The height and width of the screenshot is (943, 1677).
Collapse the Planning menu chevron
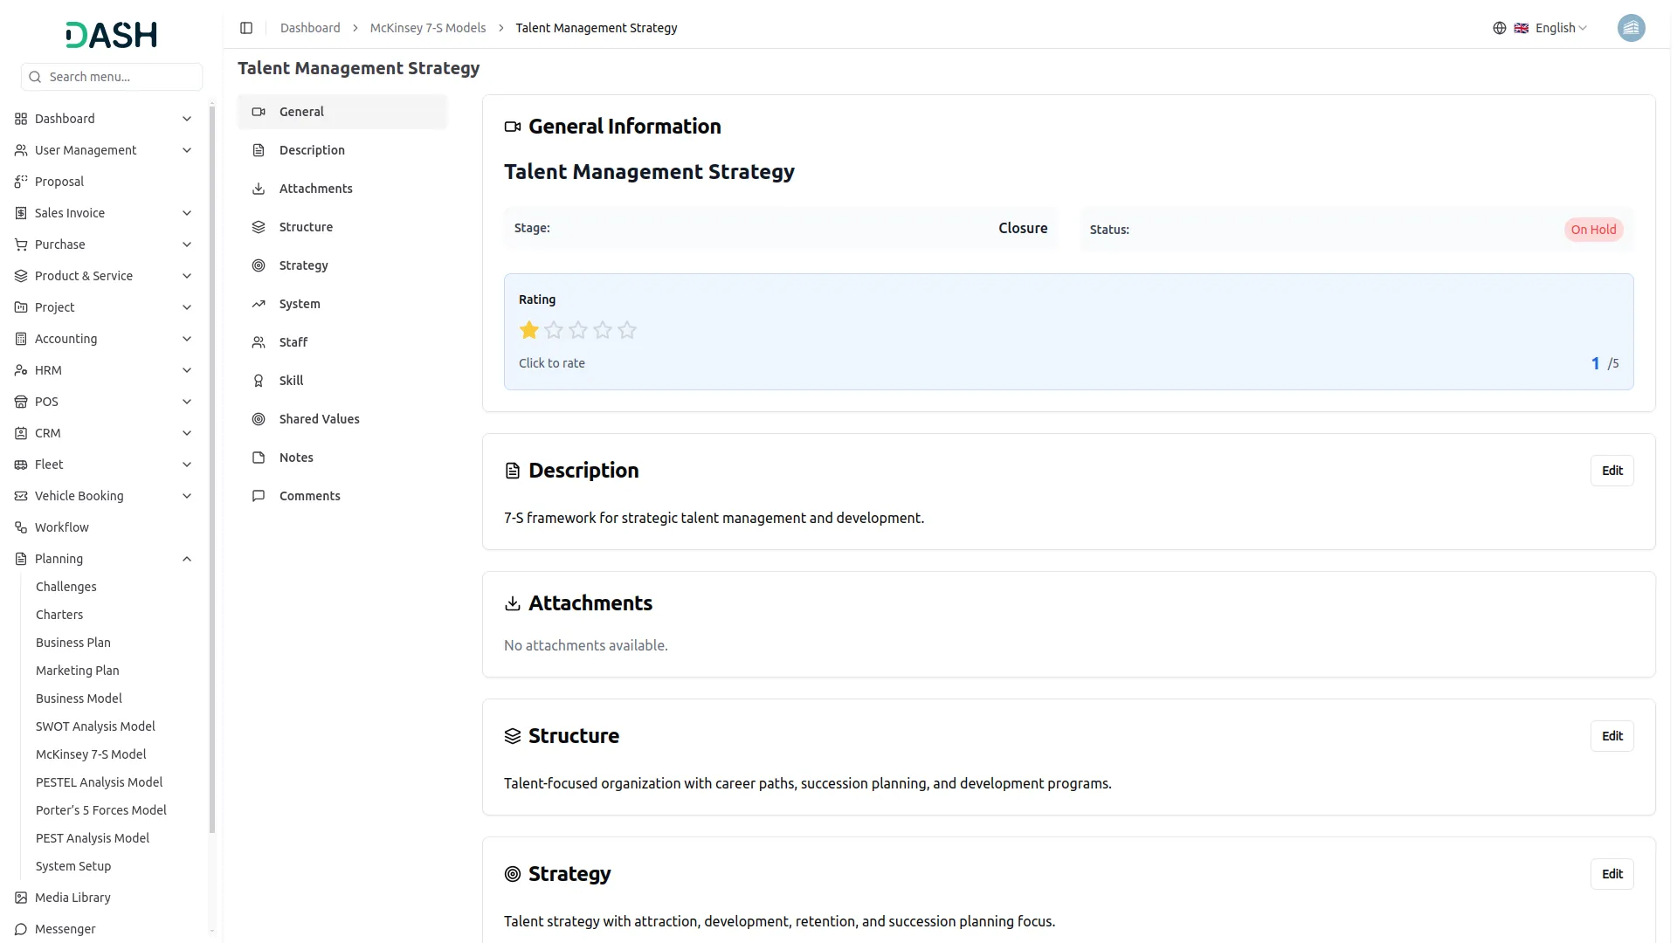pos(187,559)
